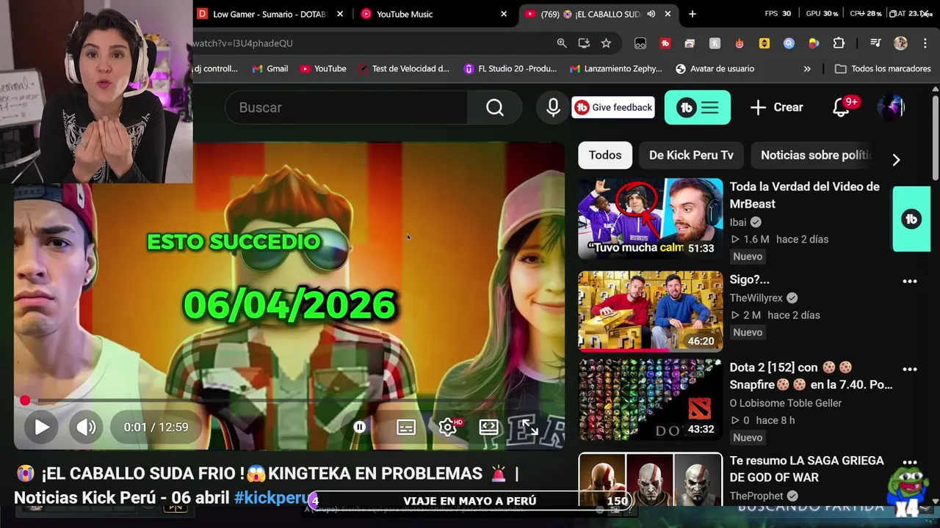Open YouTube notifications bell

point(842,108)
